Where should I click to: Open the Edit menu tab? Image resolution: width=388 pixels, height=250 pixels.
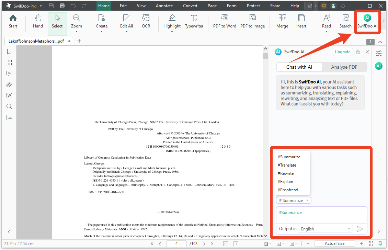tap(123, 6)
